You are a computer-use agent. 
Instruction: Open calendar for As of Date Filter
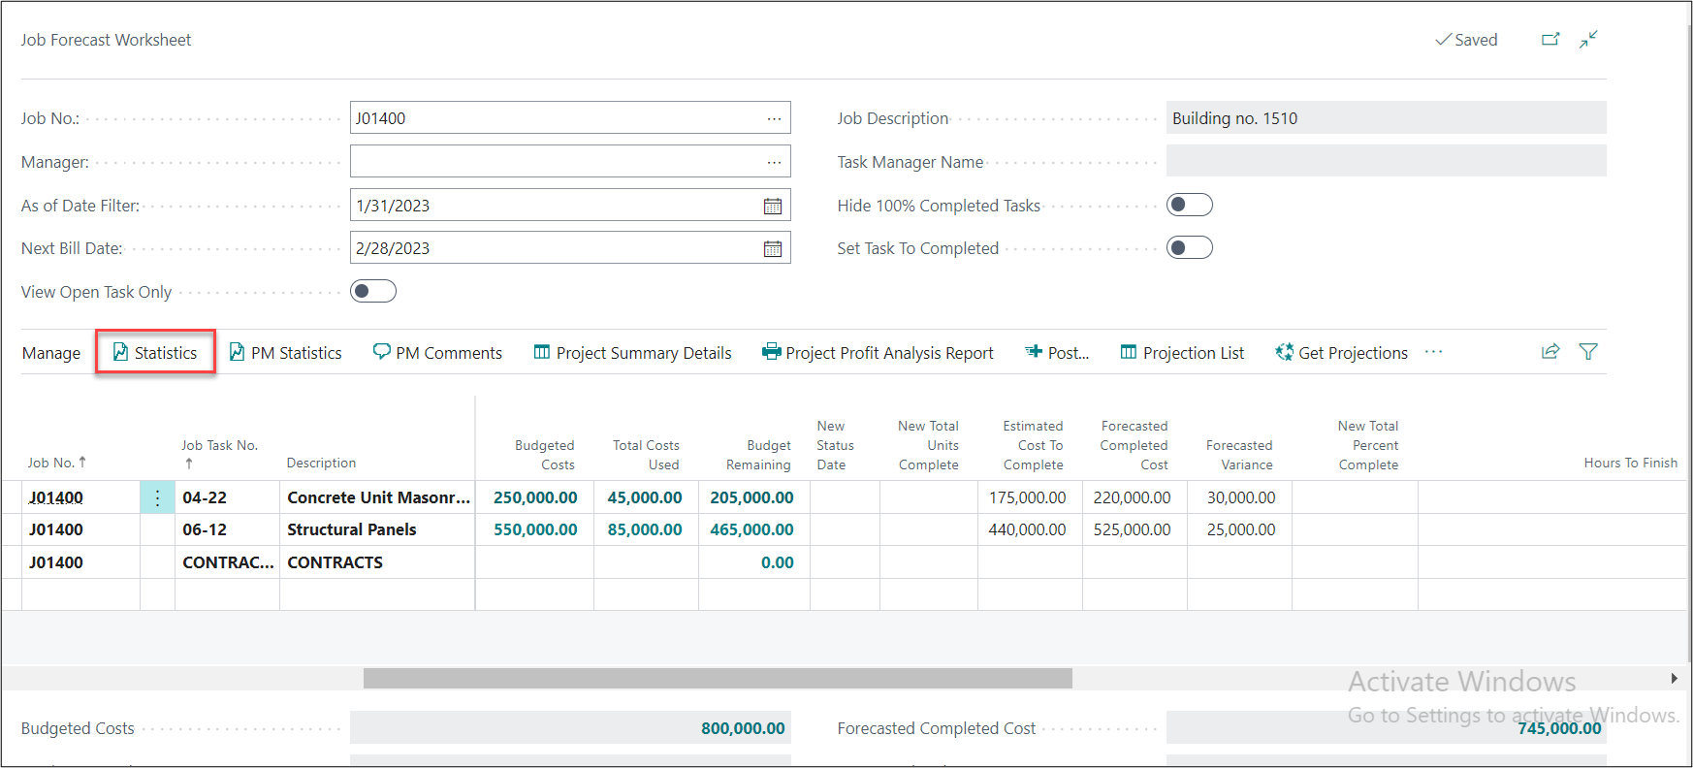pyautogui.click(x=773, y=206)
